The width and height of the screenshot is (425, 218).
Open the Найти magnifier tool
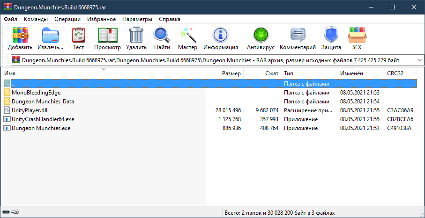pos(162,35)
